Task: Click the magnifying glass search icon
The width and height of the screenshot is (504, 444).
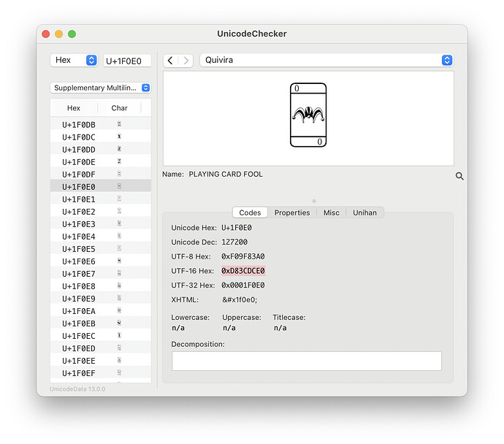Action: point(459,176)
